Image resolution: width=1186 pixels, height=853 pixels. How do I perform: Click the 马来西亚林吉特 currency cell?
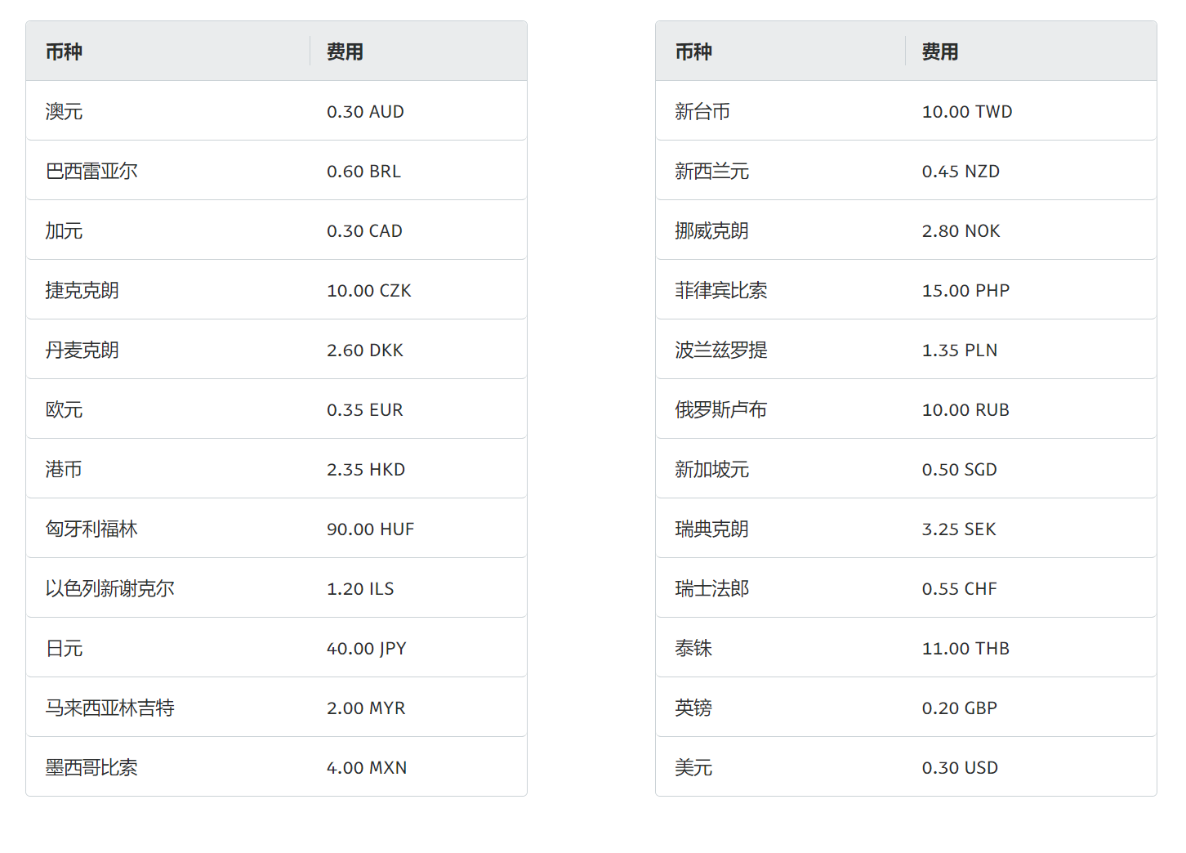coord(110,708)
